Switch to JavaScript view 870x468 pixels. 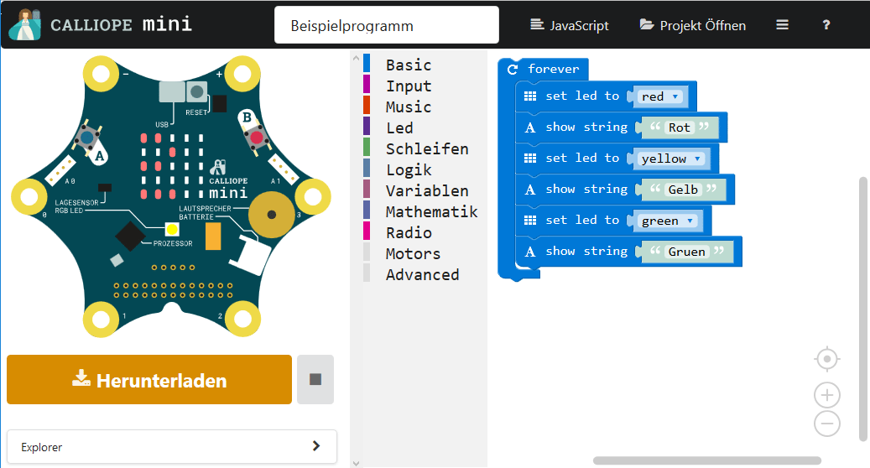[570, 25]
